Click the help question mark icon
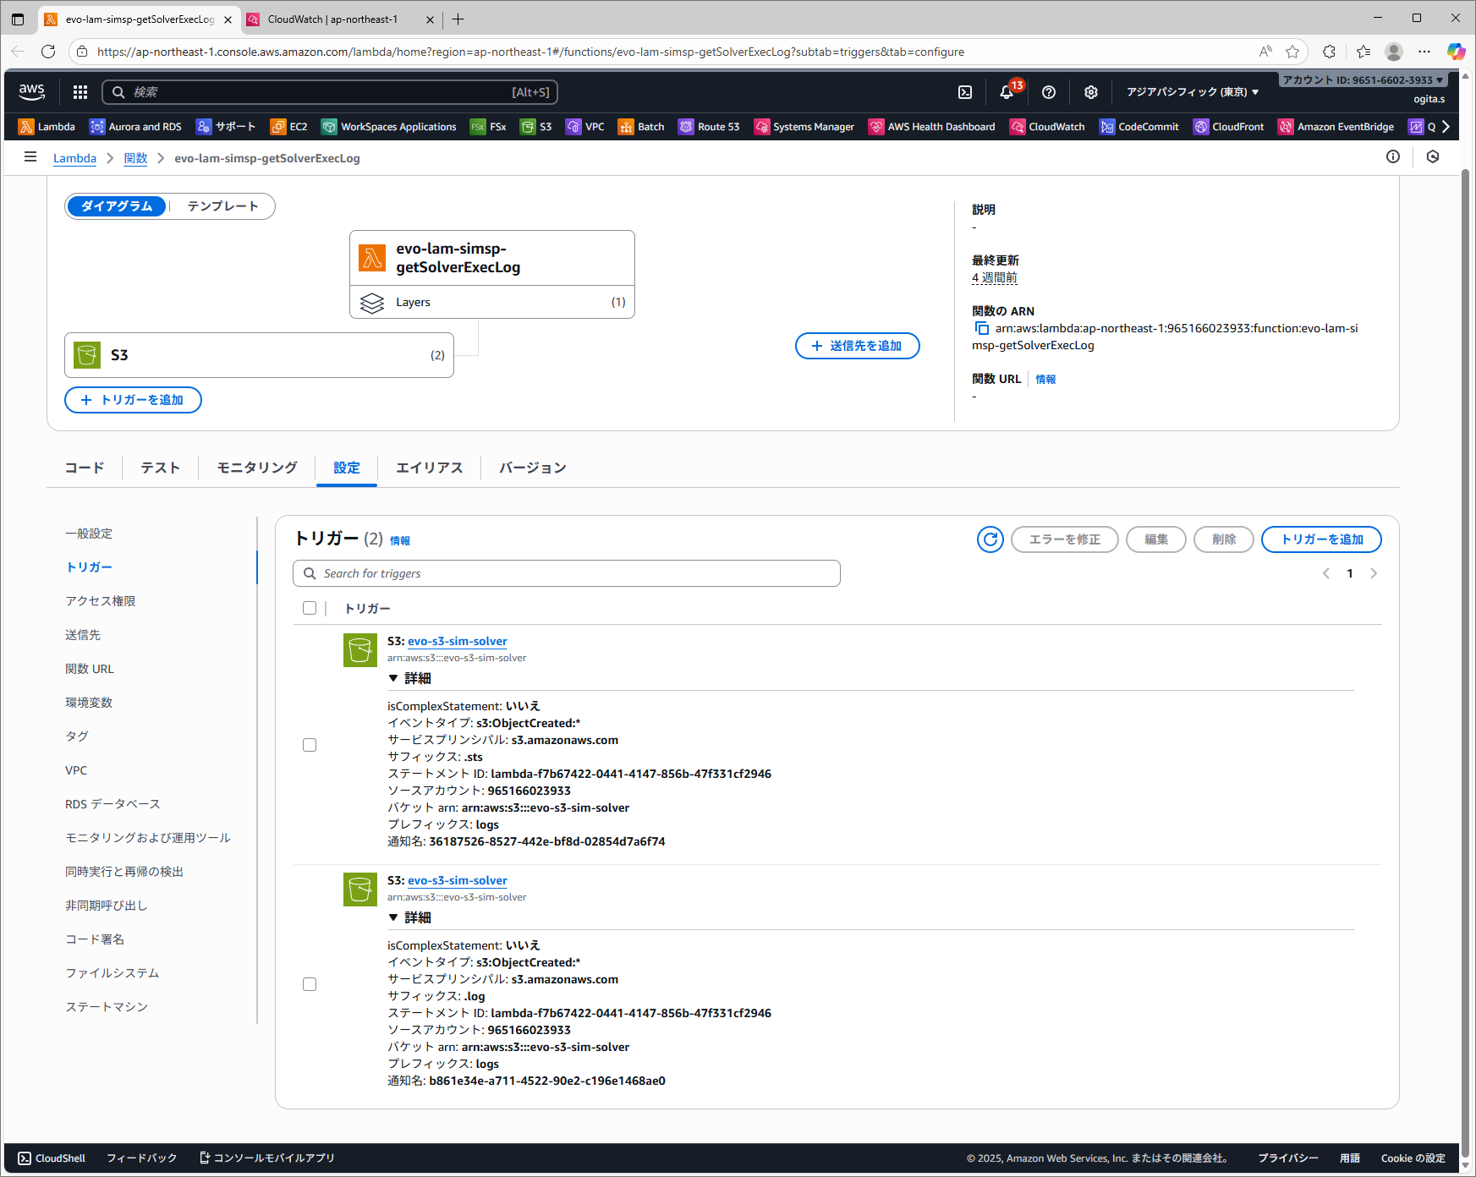Image resolution: width=1476 pixels, height=1177 pixels. pos(1049,92)
